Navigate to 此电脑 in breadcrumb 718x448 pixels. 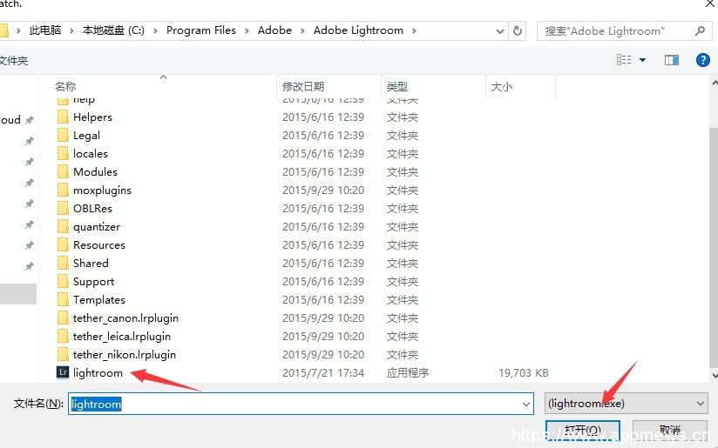coord(45,30)
